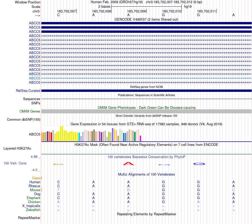Click 'Repeating Elements by RepeatMasker' title
This screenshot has width=252, height=224.
click(146, 214)
